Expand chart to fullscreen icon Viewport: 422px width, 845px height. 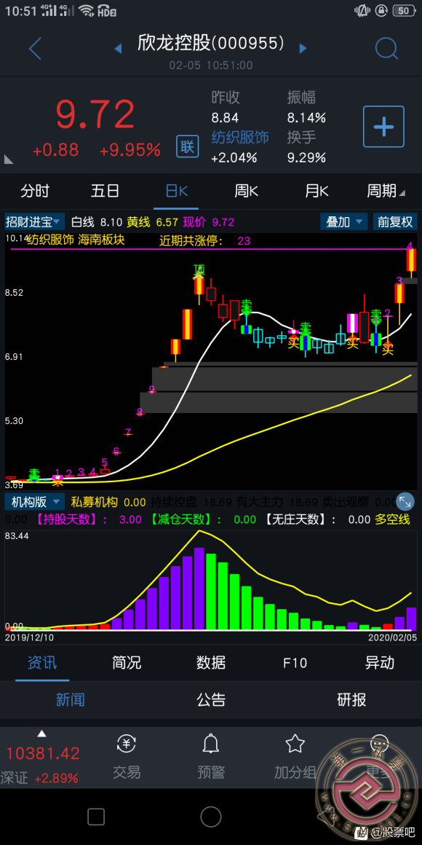405,502
